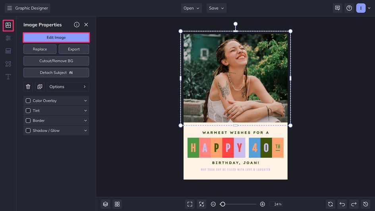This screenshot has width=375, height=211.
Task: Click the rotation handle above the image
Action: (236, 24)
